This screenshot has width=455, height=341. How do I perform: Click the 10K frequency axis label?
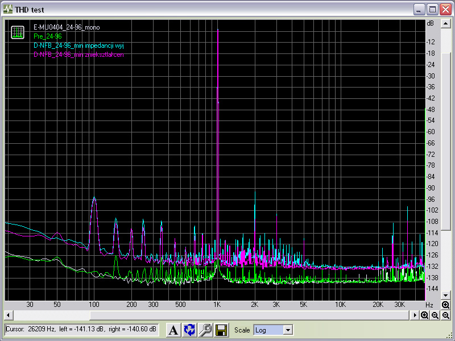(340, 305)
